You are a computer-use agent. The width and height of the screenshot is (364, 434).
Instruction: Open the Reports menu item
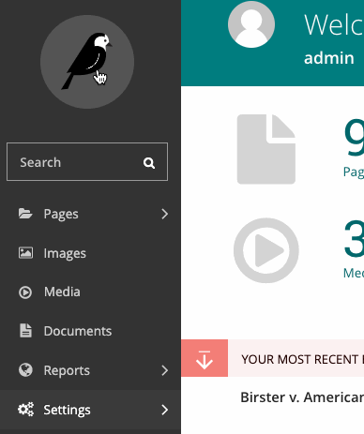pyautogui.click(x=90, y=370)
